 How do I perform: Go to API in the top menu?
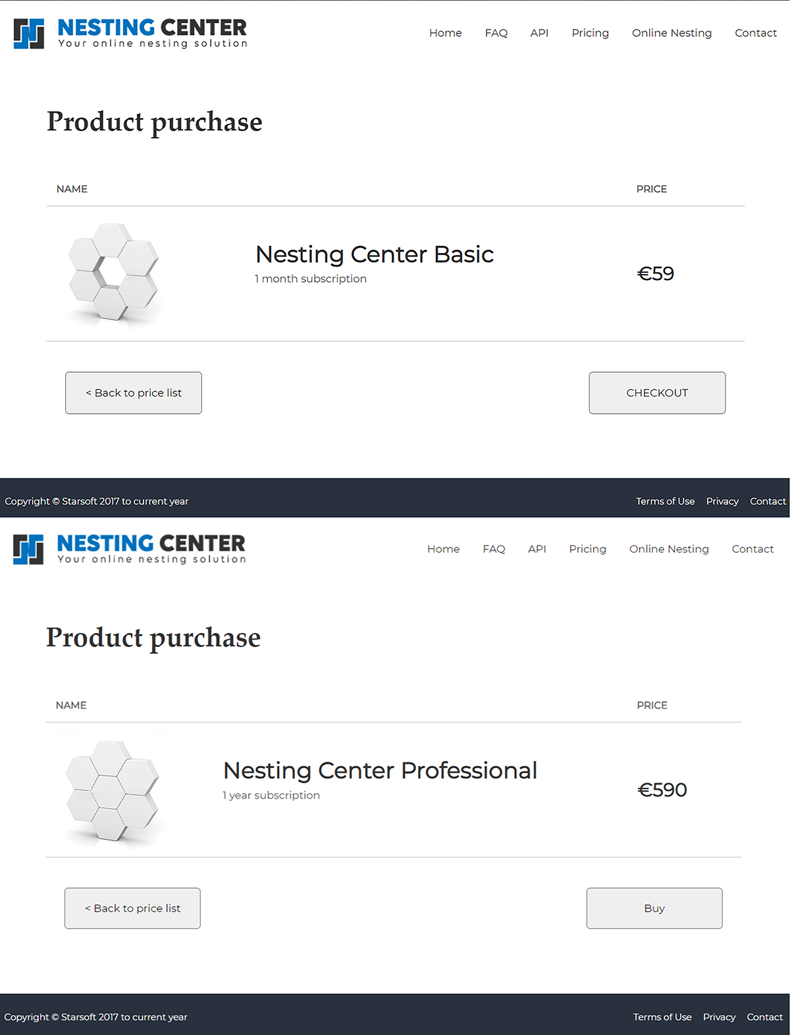point(539,33)
